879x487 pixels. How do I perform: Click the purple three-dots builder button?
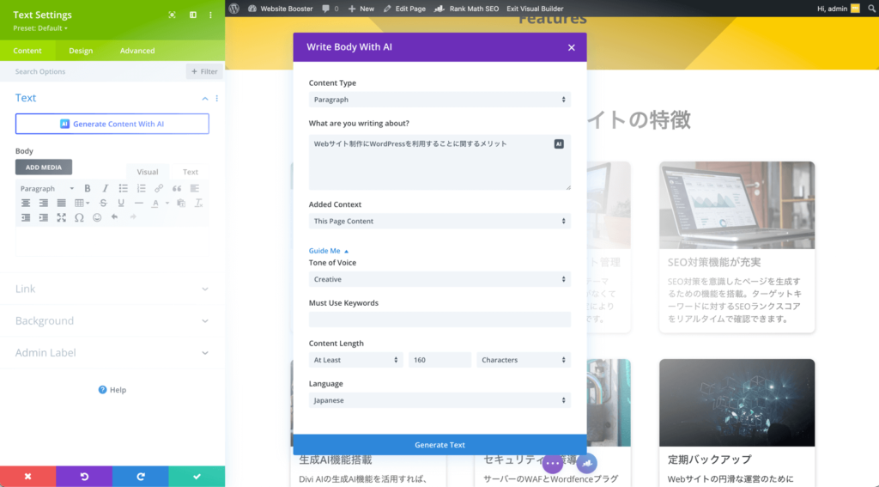point(553,464)
